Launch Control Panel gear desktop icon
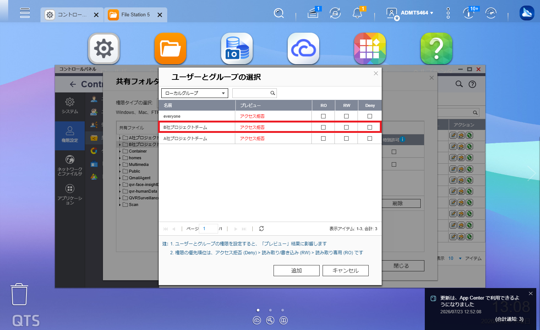 click(x=104, y=48)
